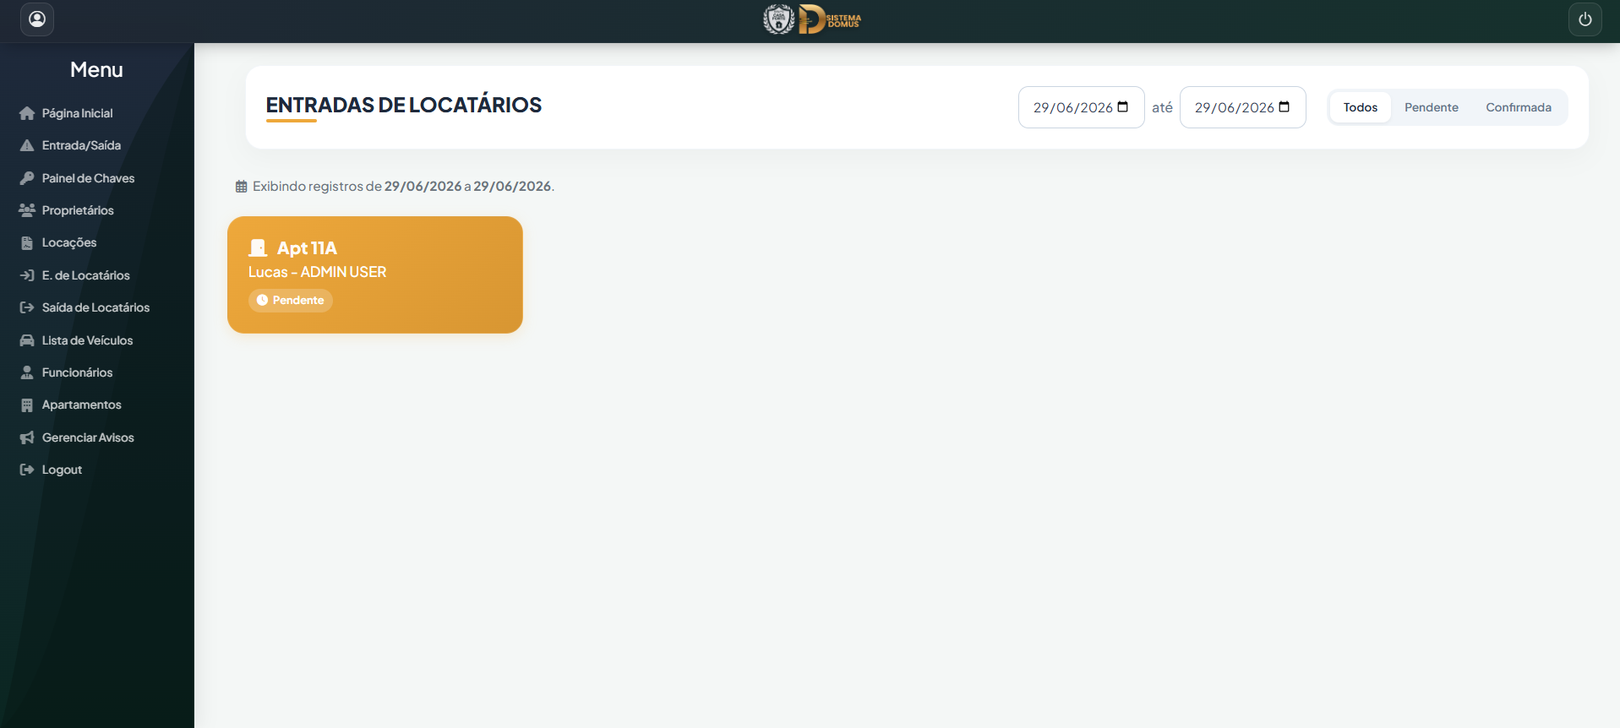Image resolution: width=1620 pixels, height=728 pixels.
Task: Click the ENTRADAS DE LOCATÁRIOS heading
Action: pos(404,105)
